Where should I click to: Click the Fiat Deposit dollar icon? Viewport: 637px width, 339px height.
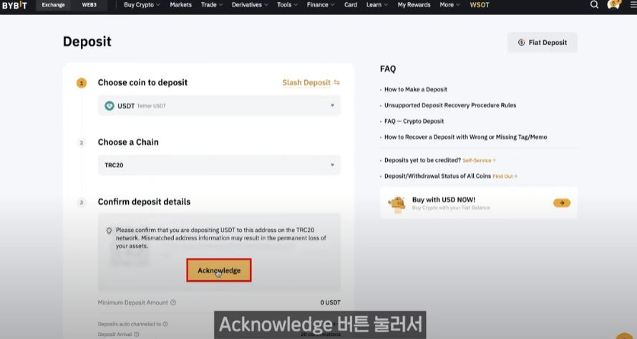521,43
